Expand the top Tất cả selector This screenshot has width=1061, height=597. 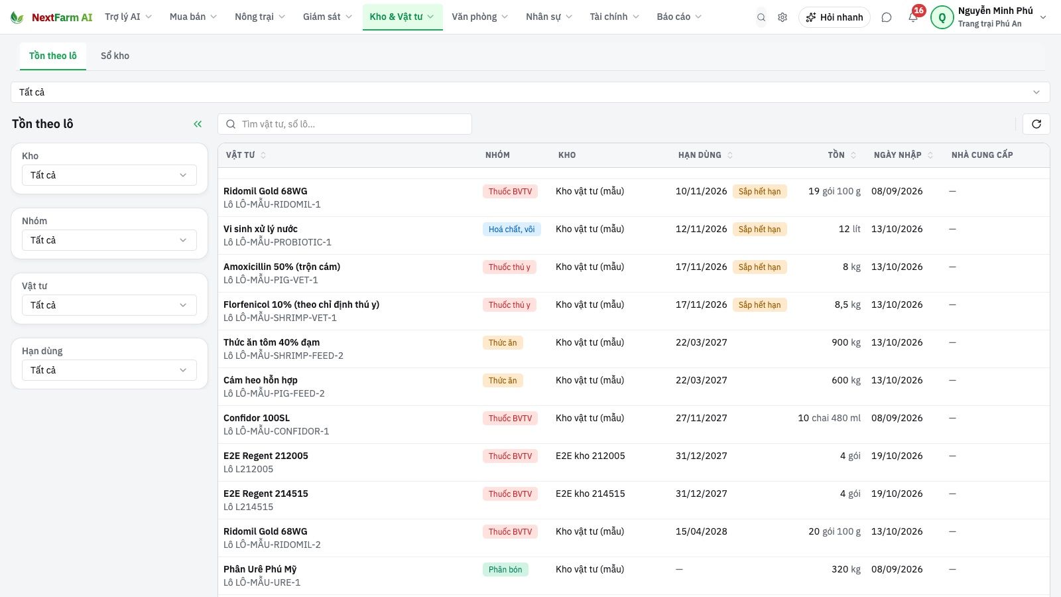(x=530, y=92)
